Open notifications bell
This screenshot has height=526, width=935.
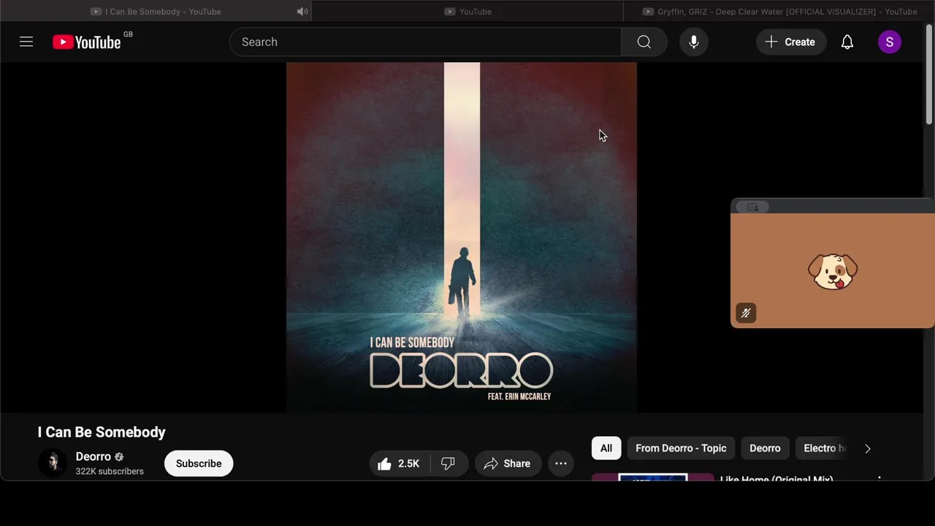(847, 42)
